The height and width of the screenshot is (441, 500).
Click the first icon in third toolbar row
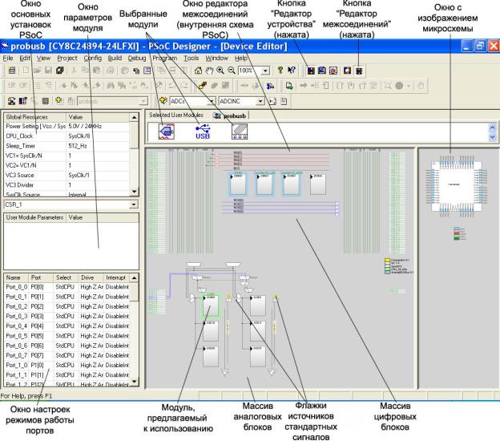tap(11, 101)
